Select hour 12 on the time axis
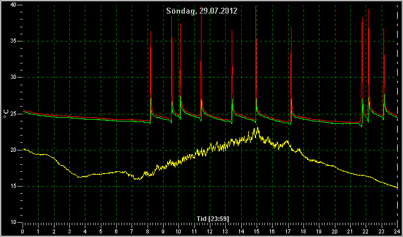403x237 pixels. coord(210,231)
